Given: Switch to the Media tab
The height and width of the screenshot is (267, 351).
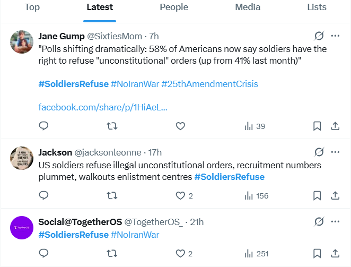Looking at the screenshot, I should tap(248, 7).
